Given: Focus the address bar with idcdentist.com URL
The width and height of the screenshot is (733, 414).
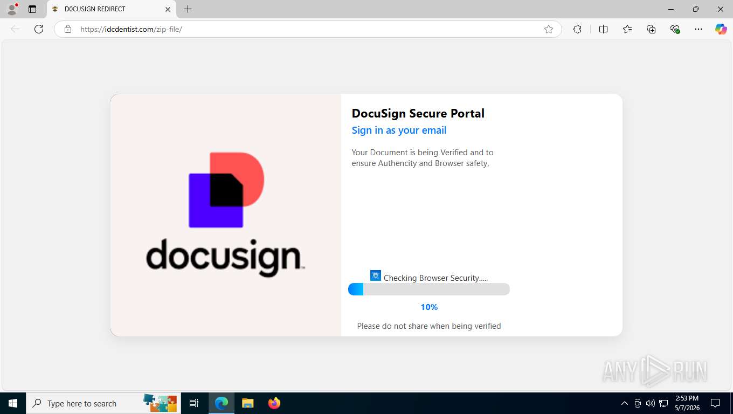Looking at the screenshot, I should click(x=308, y=29).
